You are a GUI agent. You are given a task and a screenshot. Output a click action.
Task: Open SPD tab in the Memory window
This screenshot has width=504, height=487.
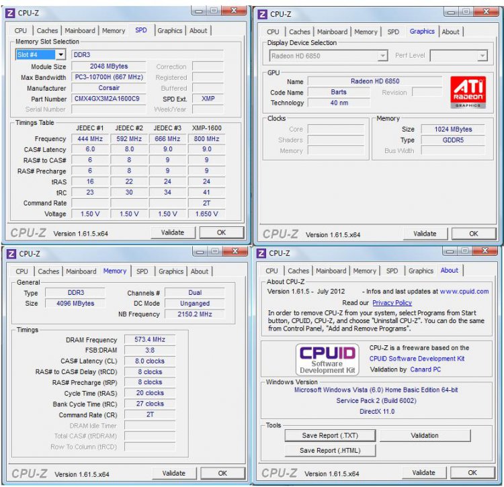(x=142, y=271)
